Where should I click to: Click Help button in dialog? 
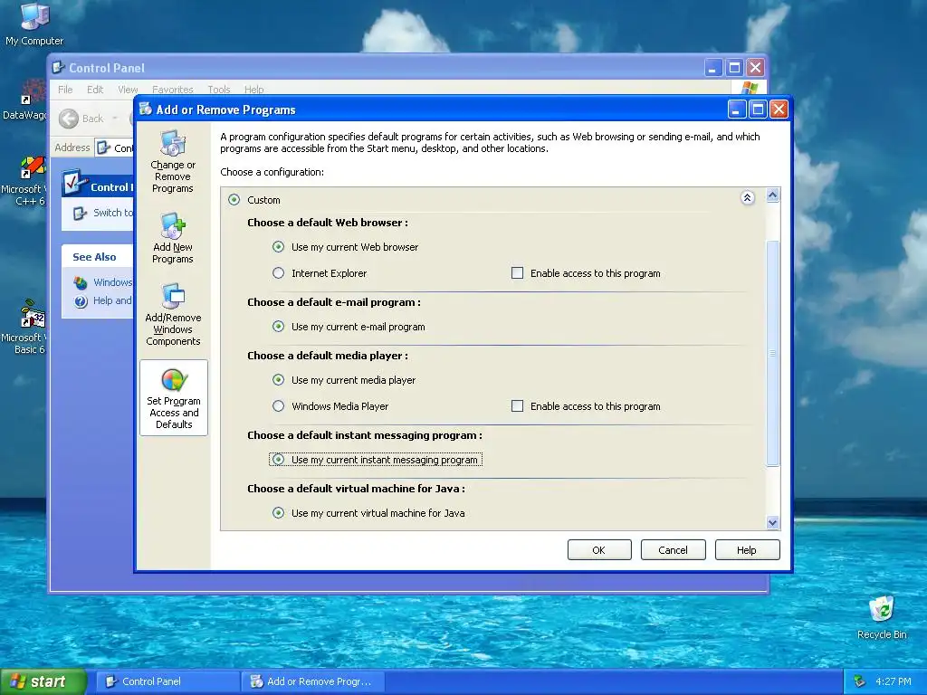[x=747, y=549]
